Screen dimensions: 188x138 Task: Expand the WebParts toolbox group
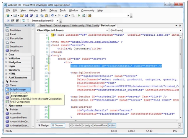(6, 70)
